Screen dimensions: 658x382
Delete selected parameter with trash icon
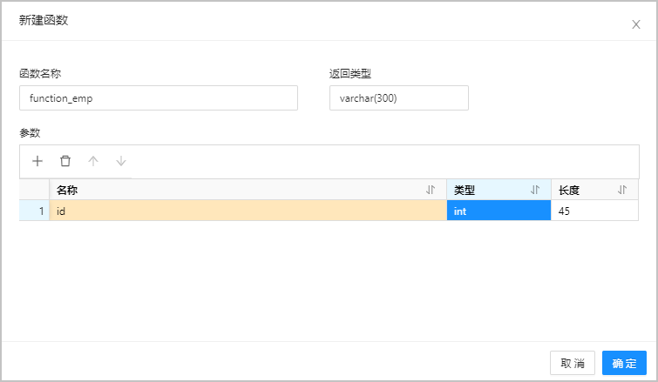[x=65, y=161]
